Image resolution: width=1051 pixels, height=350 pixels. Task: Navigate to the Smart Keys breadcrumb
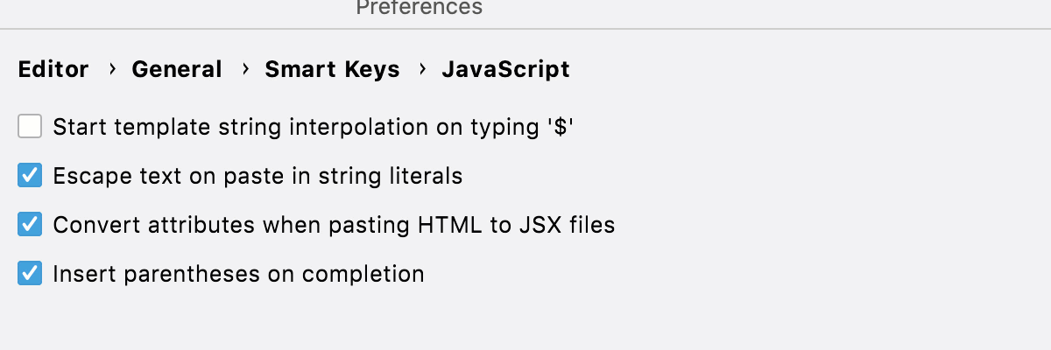(332, 69)
